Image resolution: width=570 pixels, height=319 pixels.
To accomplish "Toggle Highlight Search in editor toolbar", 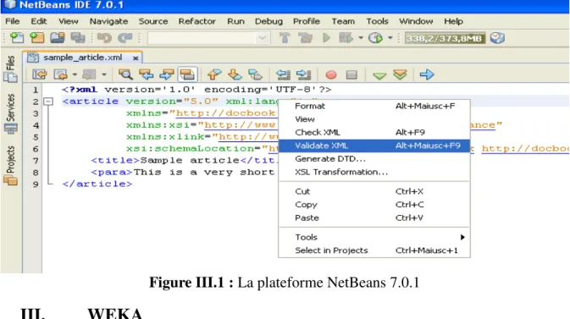I will (187, 74).
